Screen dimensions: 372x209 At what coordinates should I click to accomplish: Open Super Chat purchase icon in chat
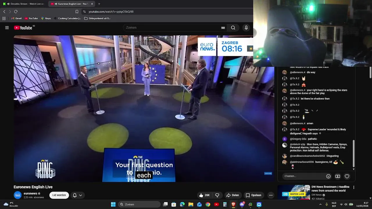click(338, 176)
